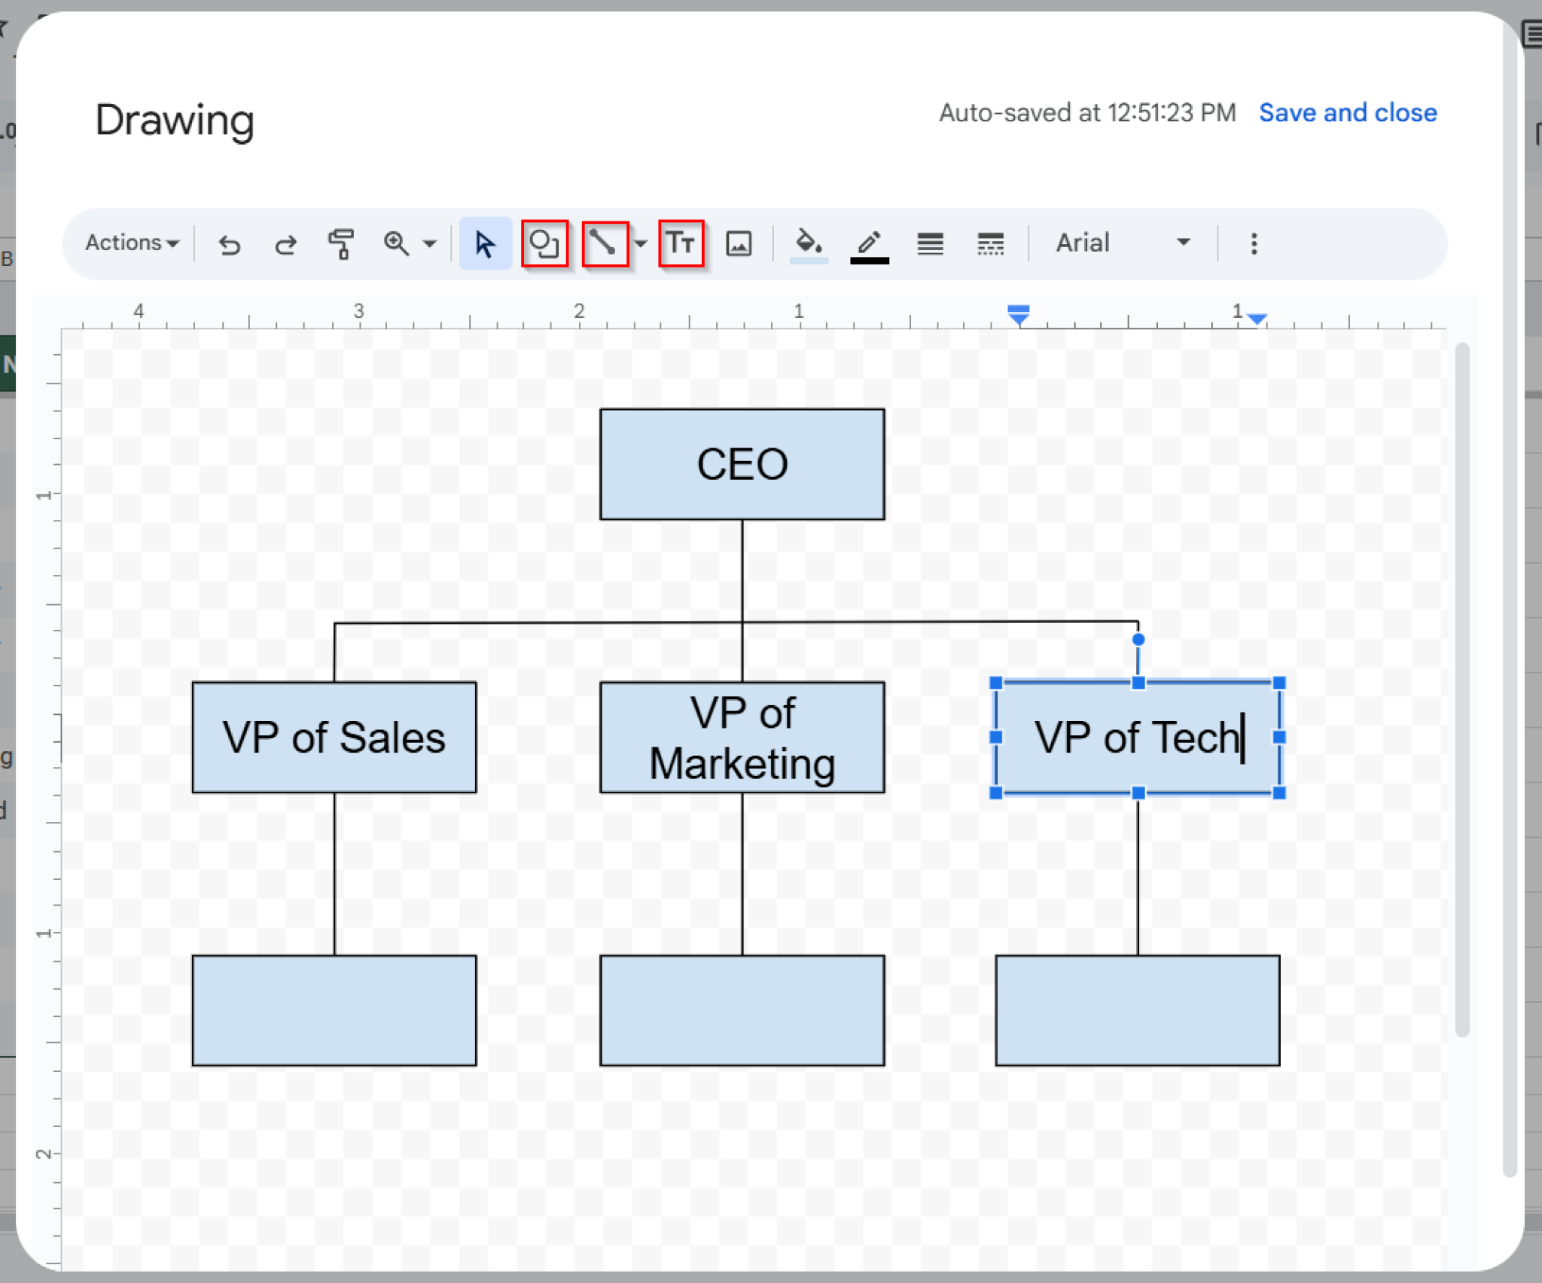The image size is (1542, 1283).
Task: Open the three-dot More menu
Action: click(x=1254, y=243)
